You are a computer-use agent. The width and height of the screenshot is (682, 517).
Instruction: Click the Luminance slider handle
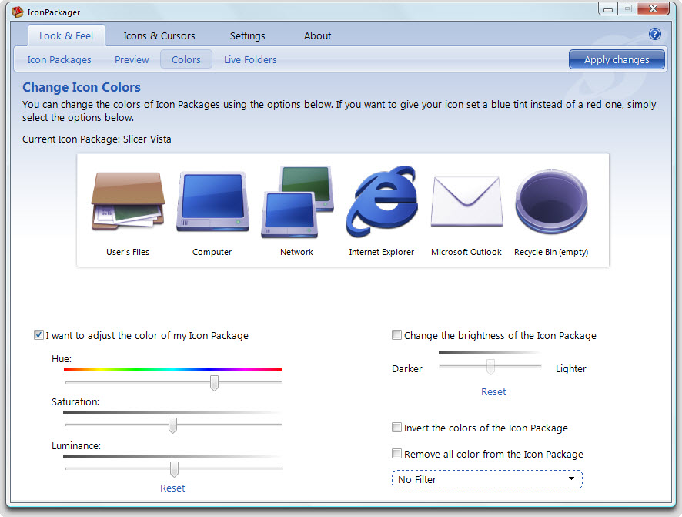(x=174, y=469)
